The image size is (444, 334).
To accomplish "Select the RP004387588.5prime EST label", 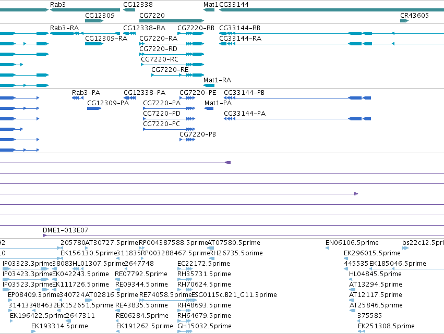I will tap(173, 243).
